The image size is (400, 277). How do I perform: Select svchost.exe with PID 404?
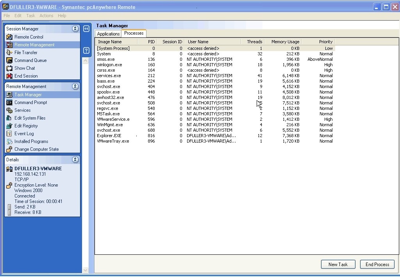tap(215, 86)
